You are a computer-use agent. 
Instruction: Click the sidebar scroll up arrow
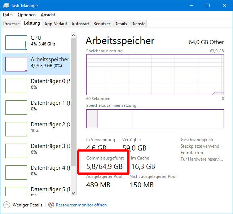click(73, 35)
